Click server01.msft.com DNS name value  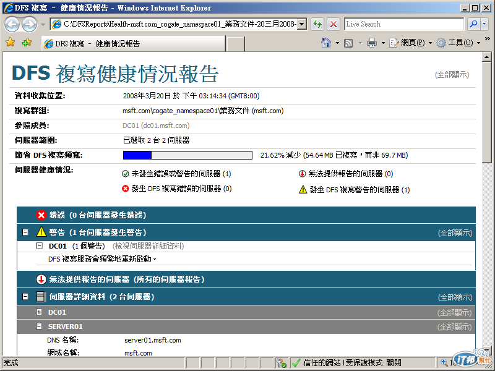(x=152, y=340)
